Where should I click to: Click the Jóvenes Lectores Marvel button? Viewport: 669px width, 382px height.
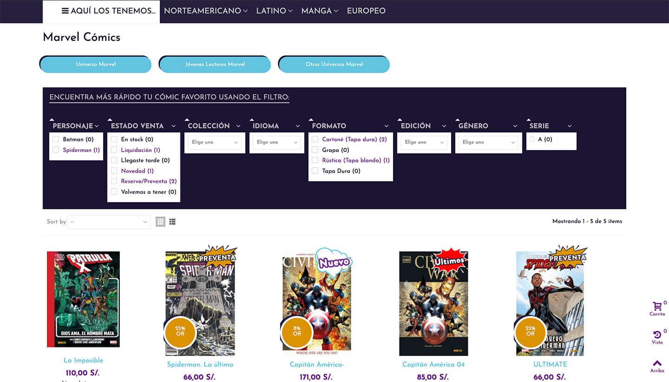[x=215, y=65]
